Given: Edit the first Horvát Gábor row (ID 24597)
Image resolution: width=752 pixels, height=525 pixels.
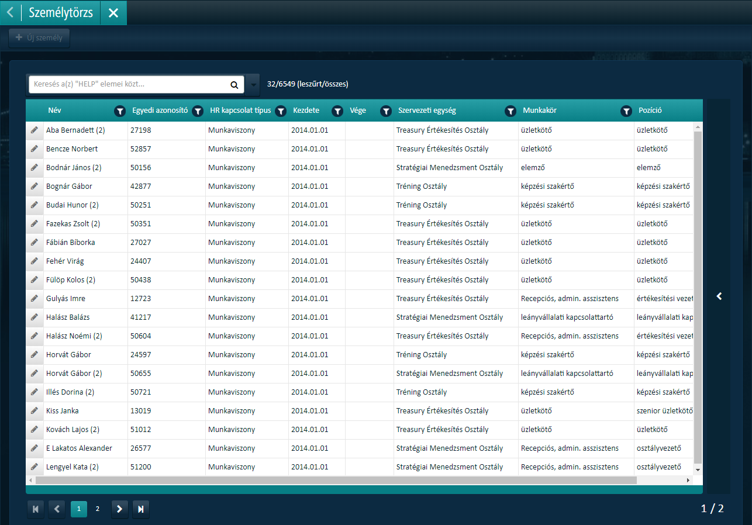Looking at the screenshot, I should point(35,354).
